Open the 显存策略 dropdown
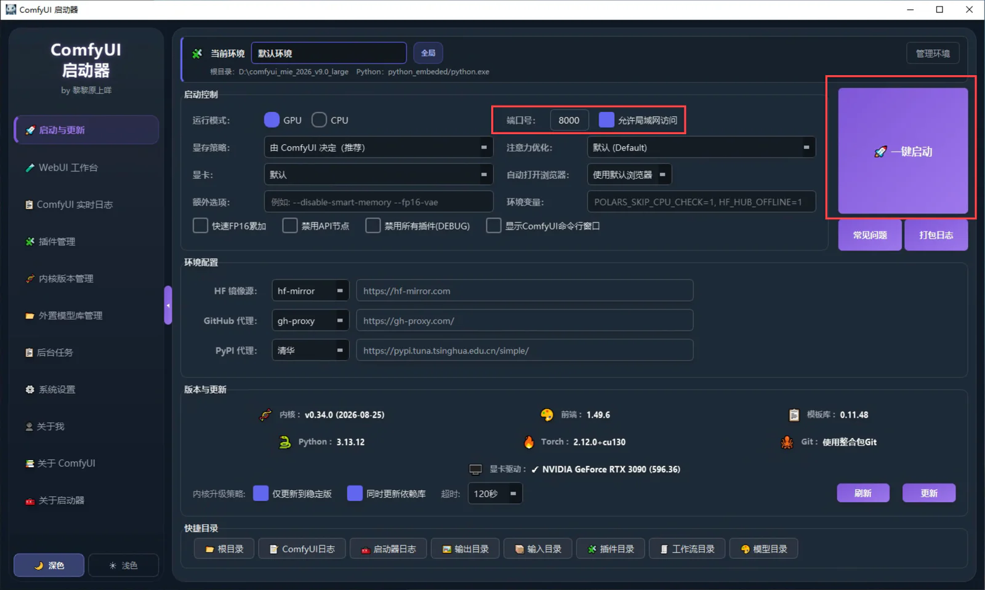 coord(379,148)
